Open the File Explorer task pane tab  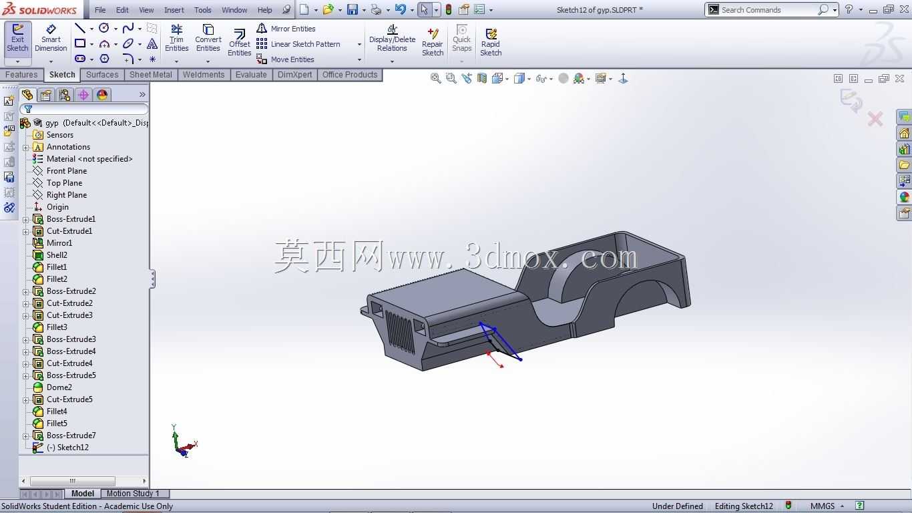[905, 165]
